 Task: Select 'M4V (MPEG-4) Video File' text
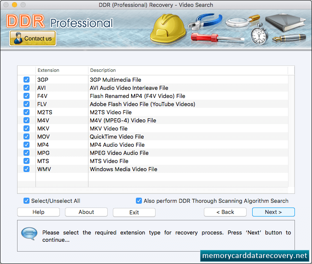pos(123,120)
